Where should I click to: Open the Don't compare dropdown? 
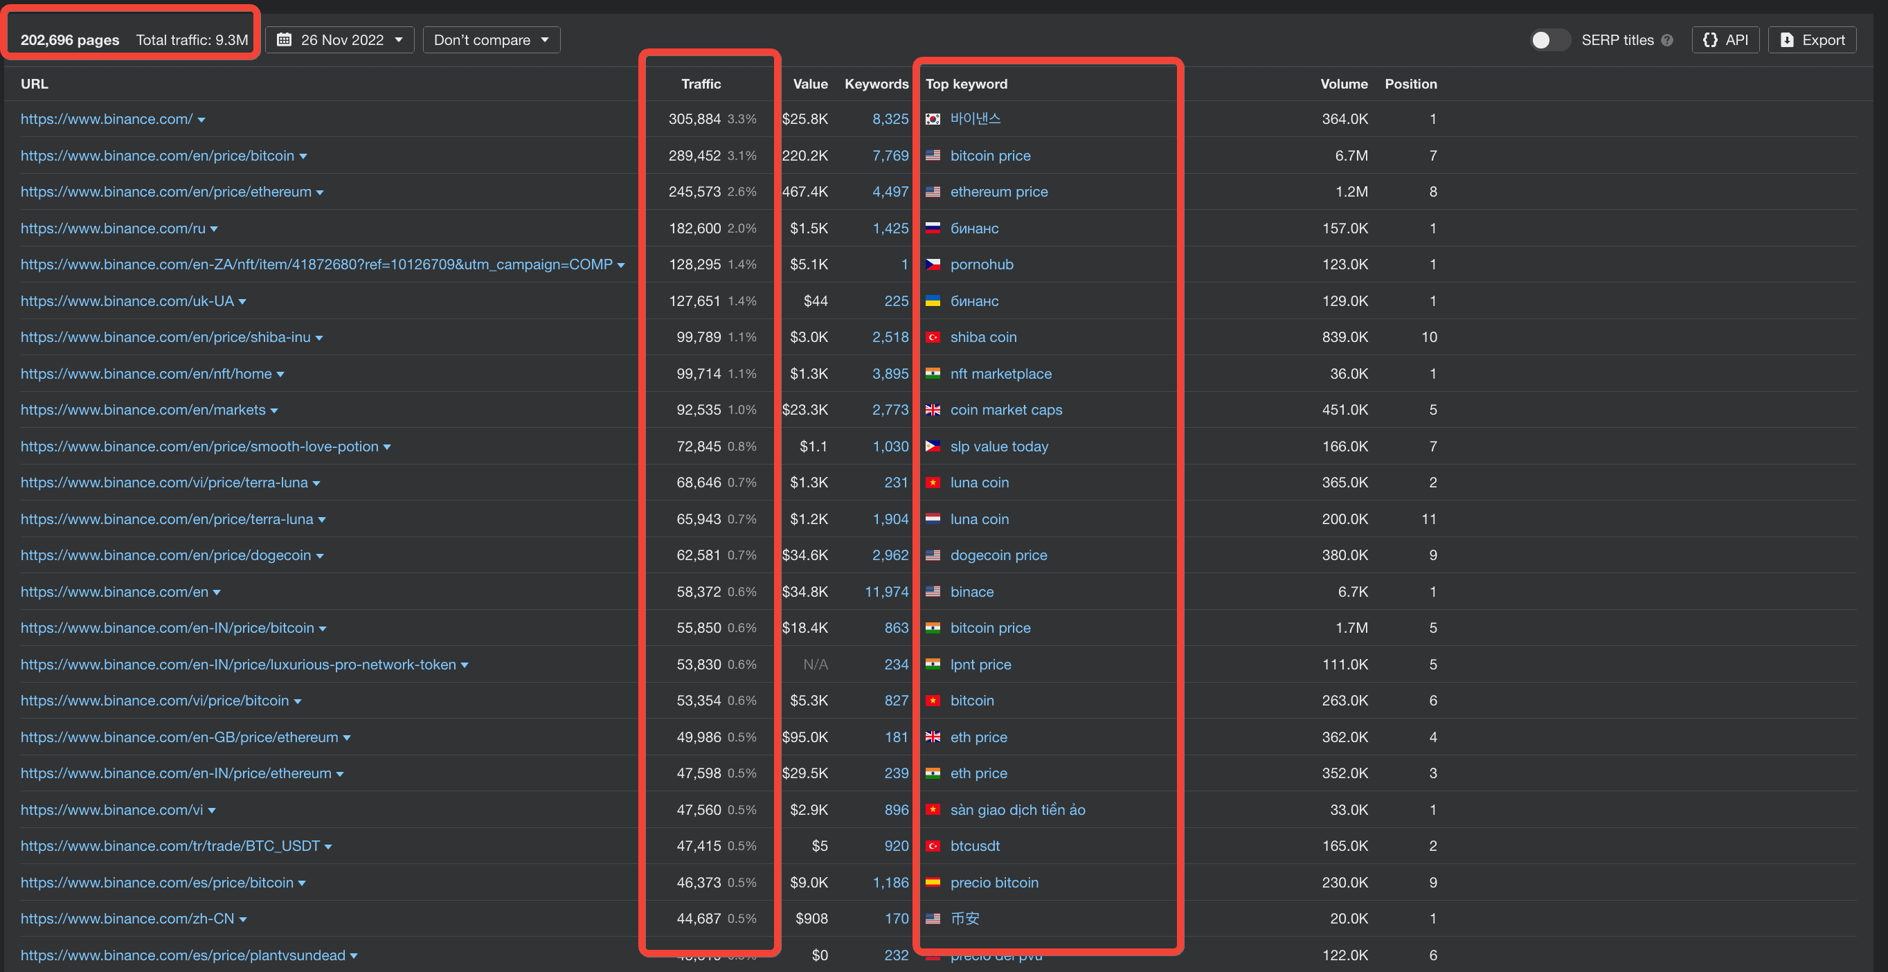click(x=491, y=39)
